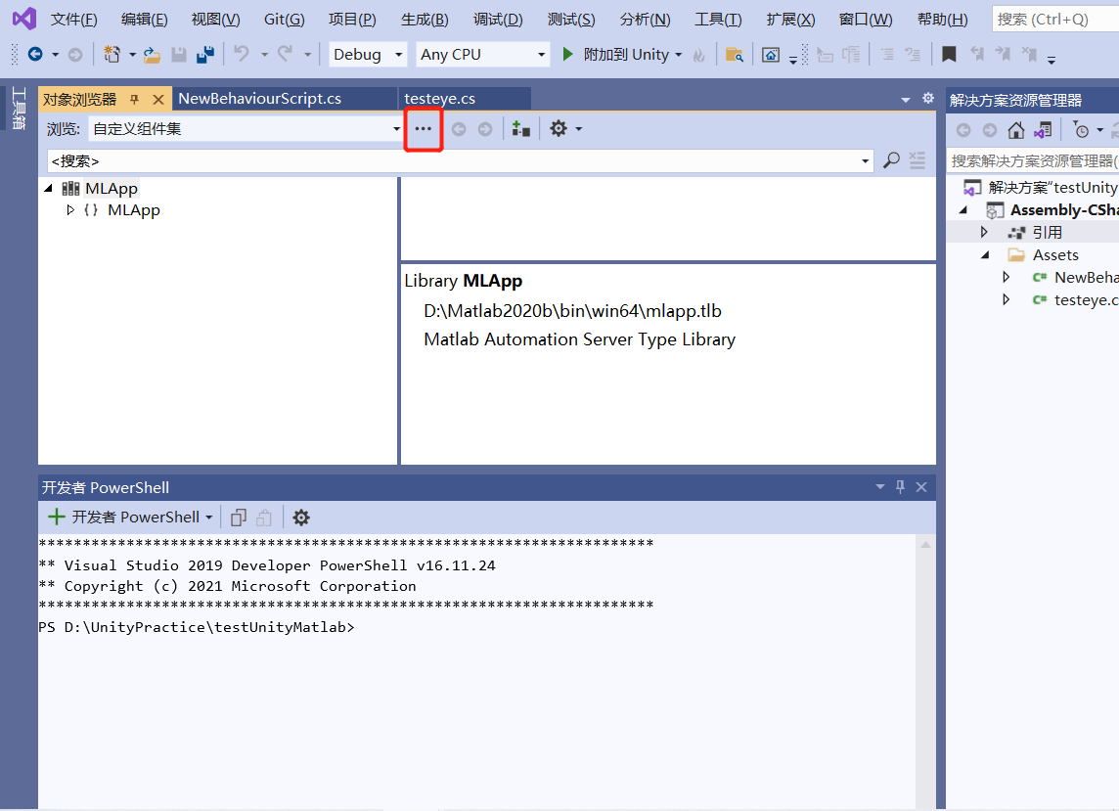The width and height of the screenshot is (1119, 811).
Task: Click the bookmark icon in main toolbar
Action: [x=948, y=55]
